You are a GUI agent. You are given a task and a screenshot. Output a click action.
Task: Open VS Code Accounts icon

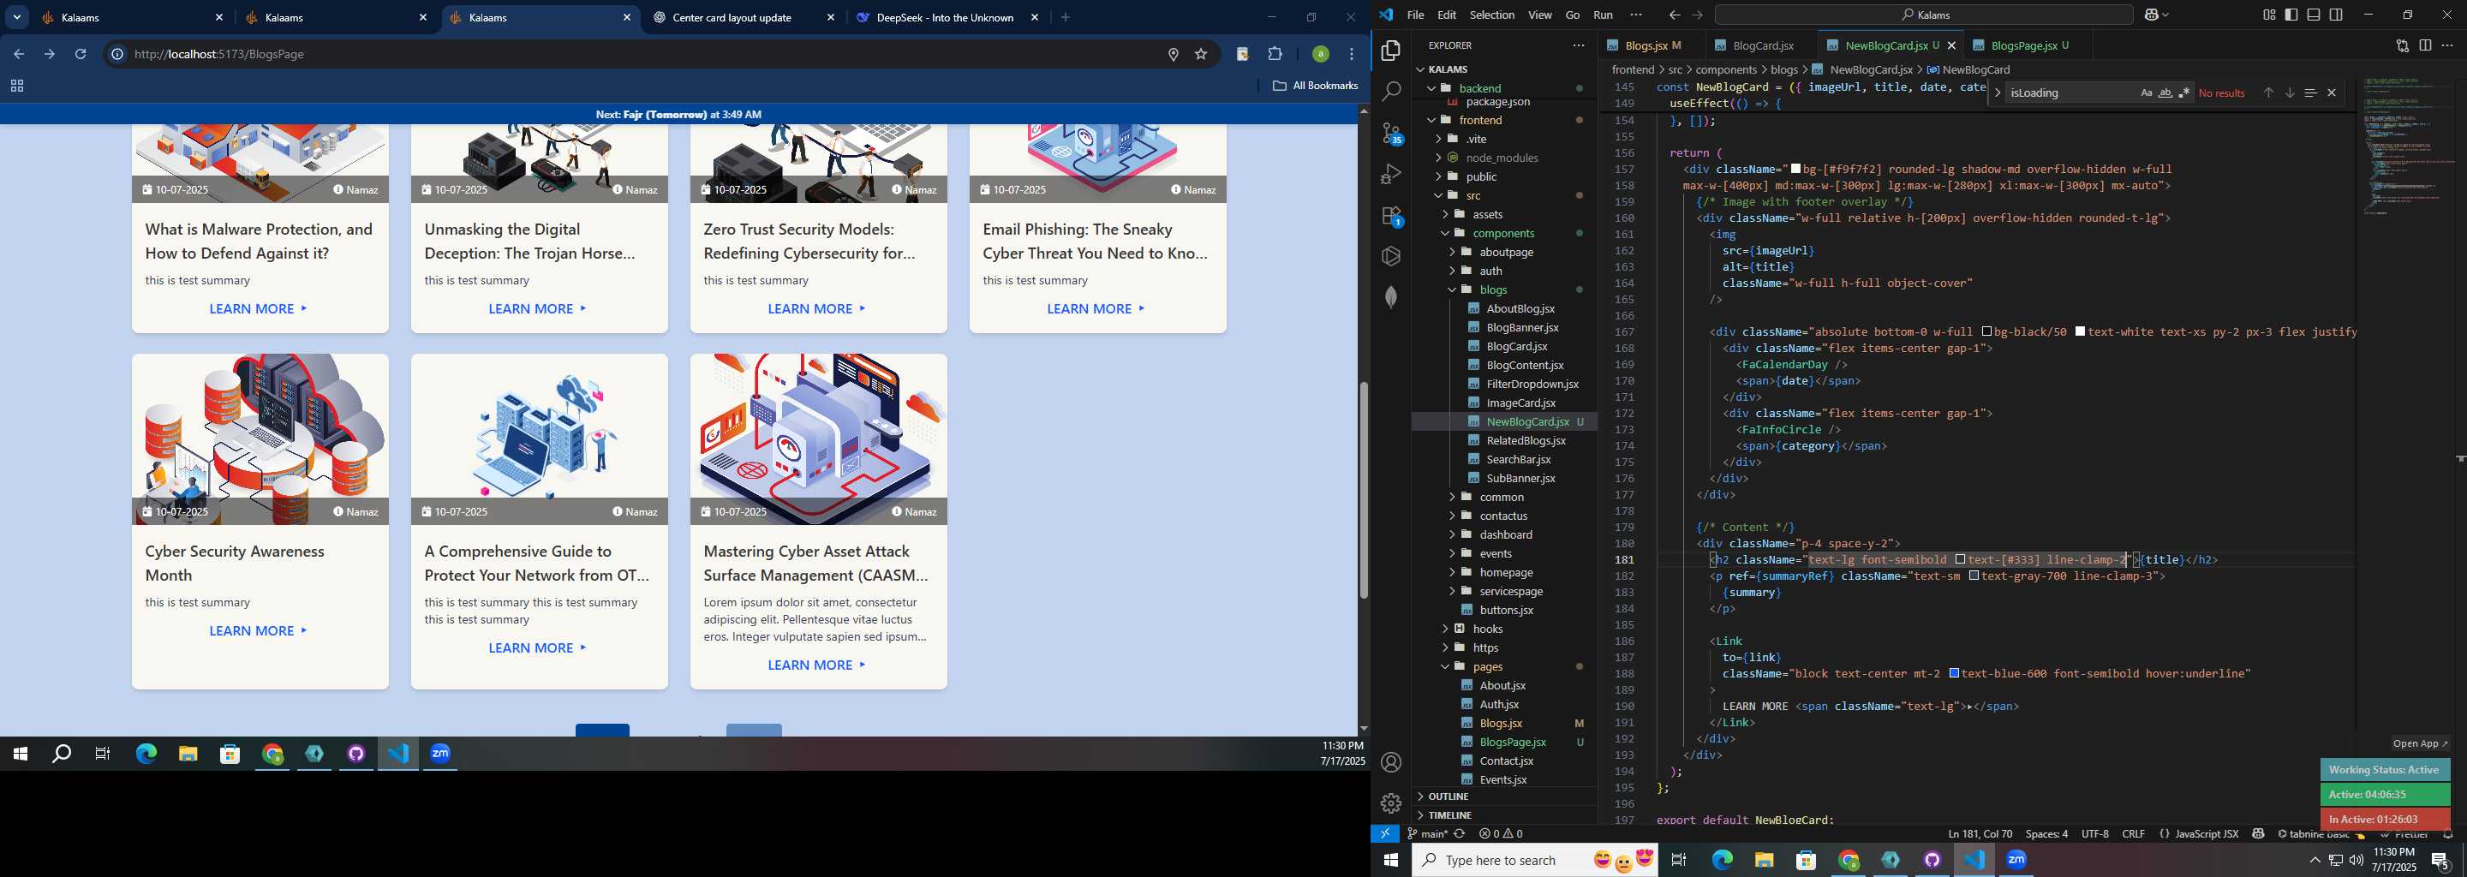click(x=1390, y=762)
